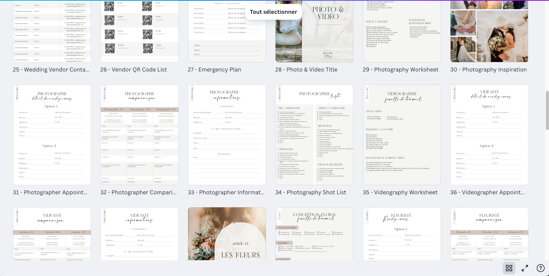Select page 29 Photography Worksheet thumbnail
Viewport: 549px width, 276px height.
(402, 32)
